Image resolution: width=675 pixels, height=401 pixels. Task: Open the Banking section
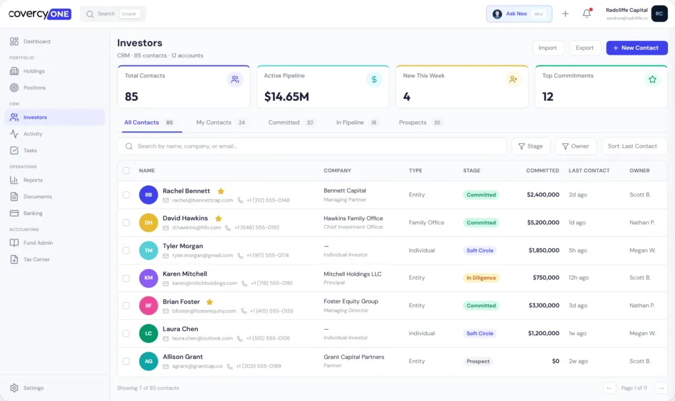34,212
